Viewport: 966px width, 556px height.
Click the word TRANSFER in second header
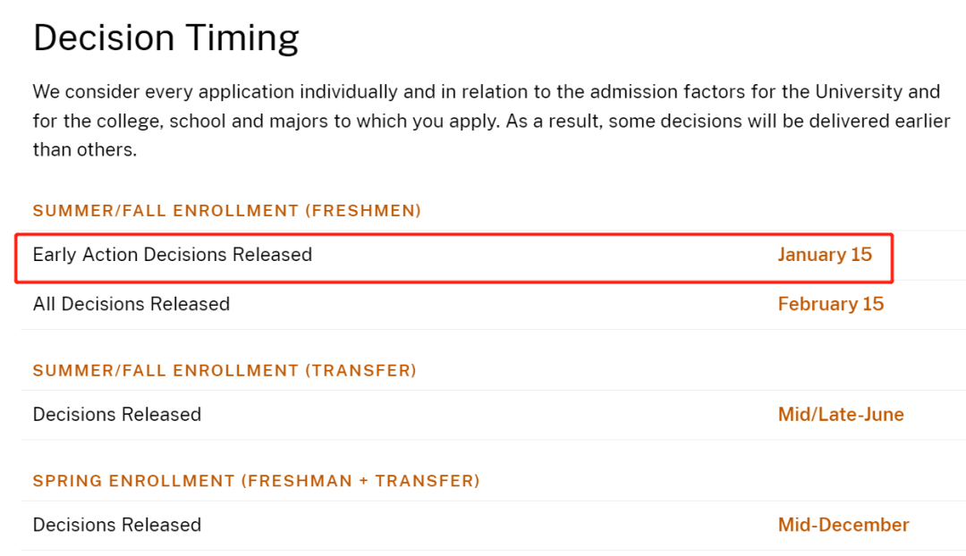click(361, 371)
